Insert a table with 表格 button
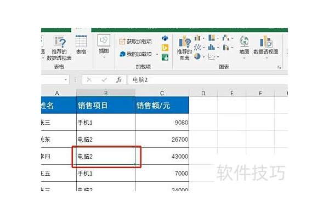The width and height of the screenshot is (329, 219). (81, 45)
